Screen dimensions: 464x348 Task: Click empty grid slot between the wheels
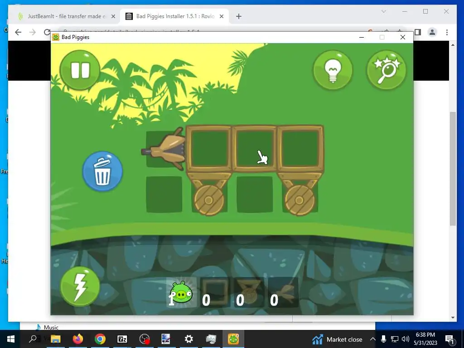click(x=255, y=194)
